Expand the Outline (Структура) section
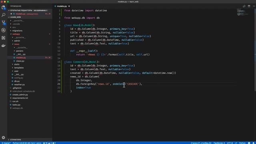This screenshot has height=144, width=256. [16, 140]
